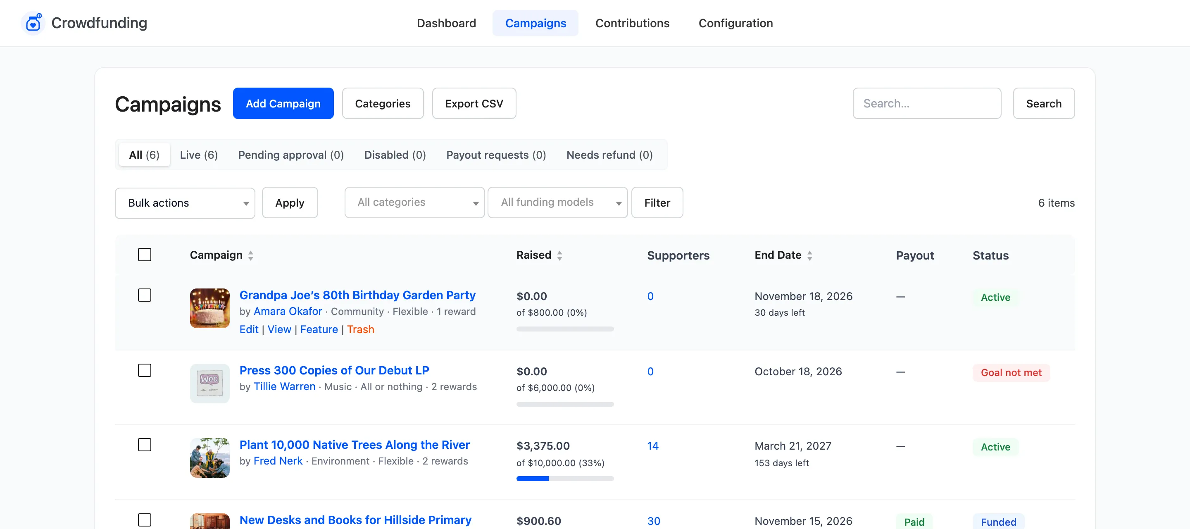Viewport: 1190px width, 529px height.
Task: Select the Campaigns nav item
Action: [535, 23]
